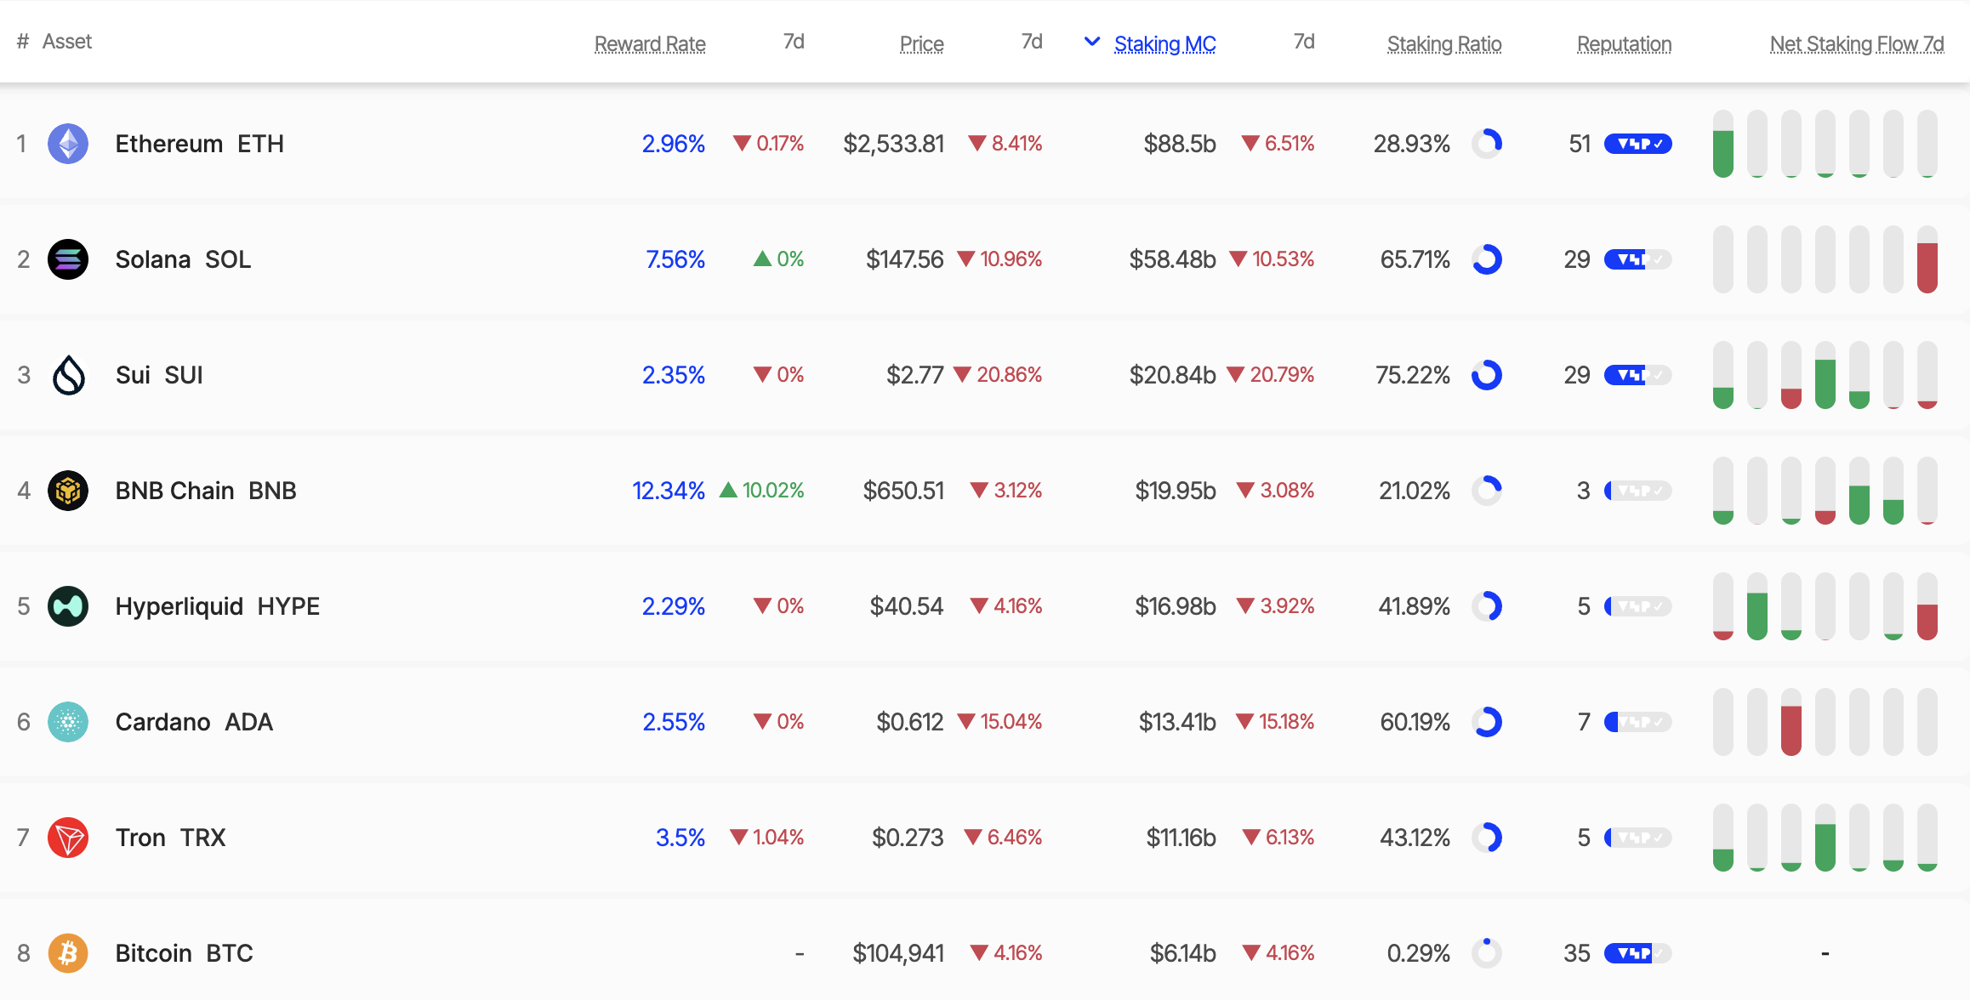Click Ethereum's blue VSP verified badge
This screenshot has height=1000, width=1970.
click(1637, 144)
